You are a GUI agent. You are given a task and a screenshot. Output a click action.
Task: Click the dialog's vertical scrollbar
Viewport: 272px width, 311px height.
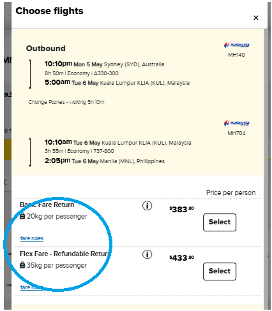[266, 169]
